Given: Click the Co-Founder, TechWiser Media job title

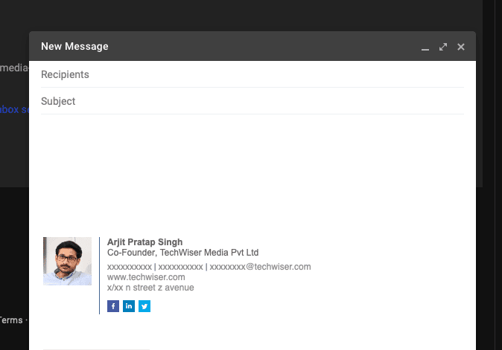Looking at the screenshot, I should tap(182, 253).
